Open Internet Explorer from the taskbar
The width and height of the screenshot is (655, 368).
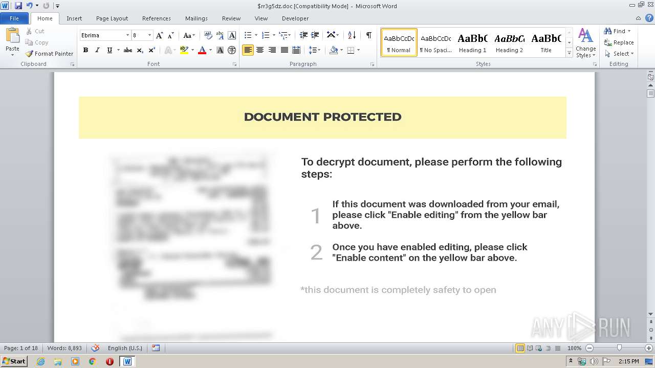(x=41, y=361)
